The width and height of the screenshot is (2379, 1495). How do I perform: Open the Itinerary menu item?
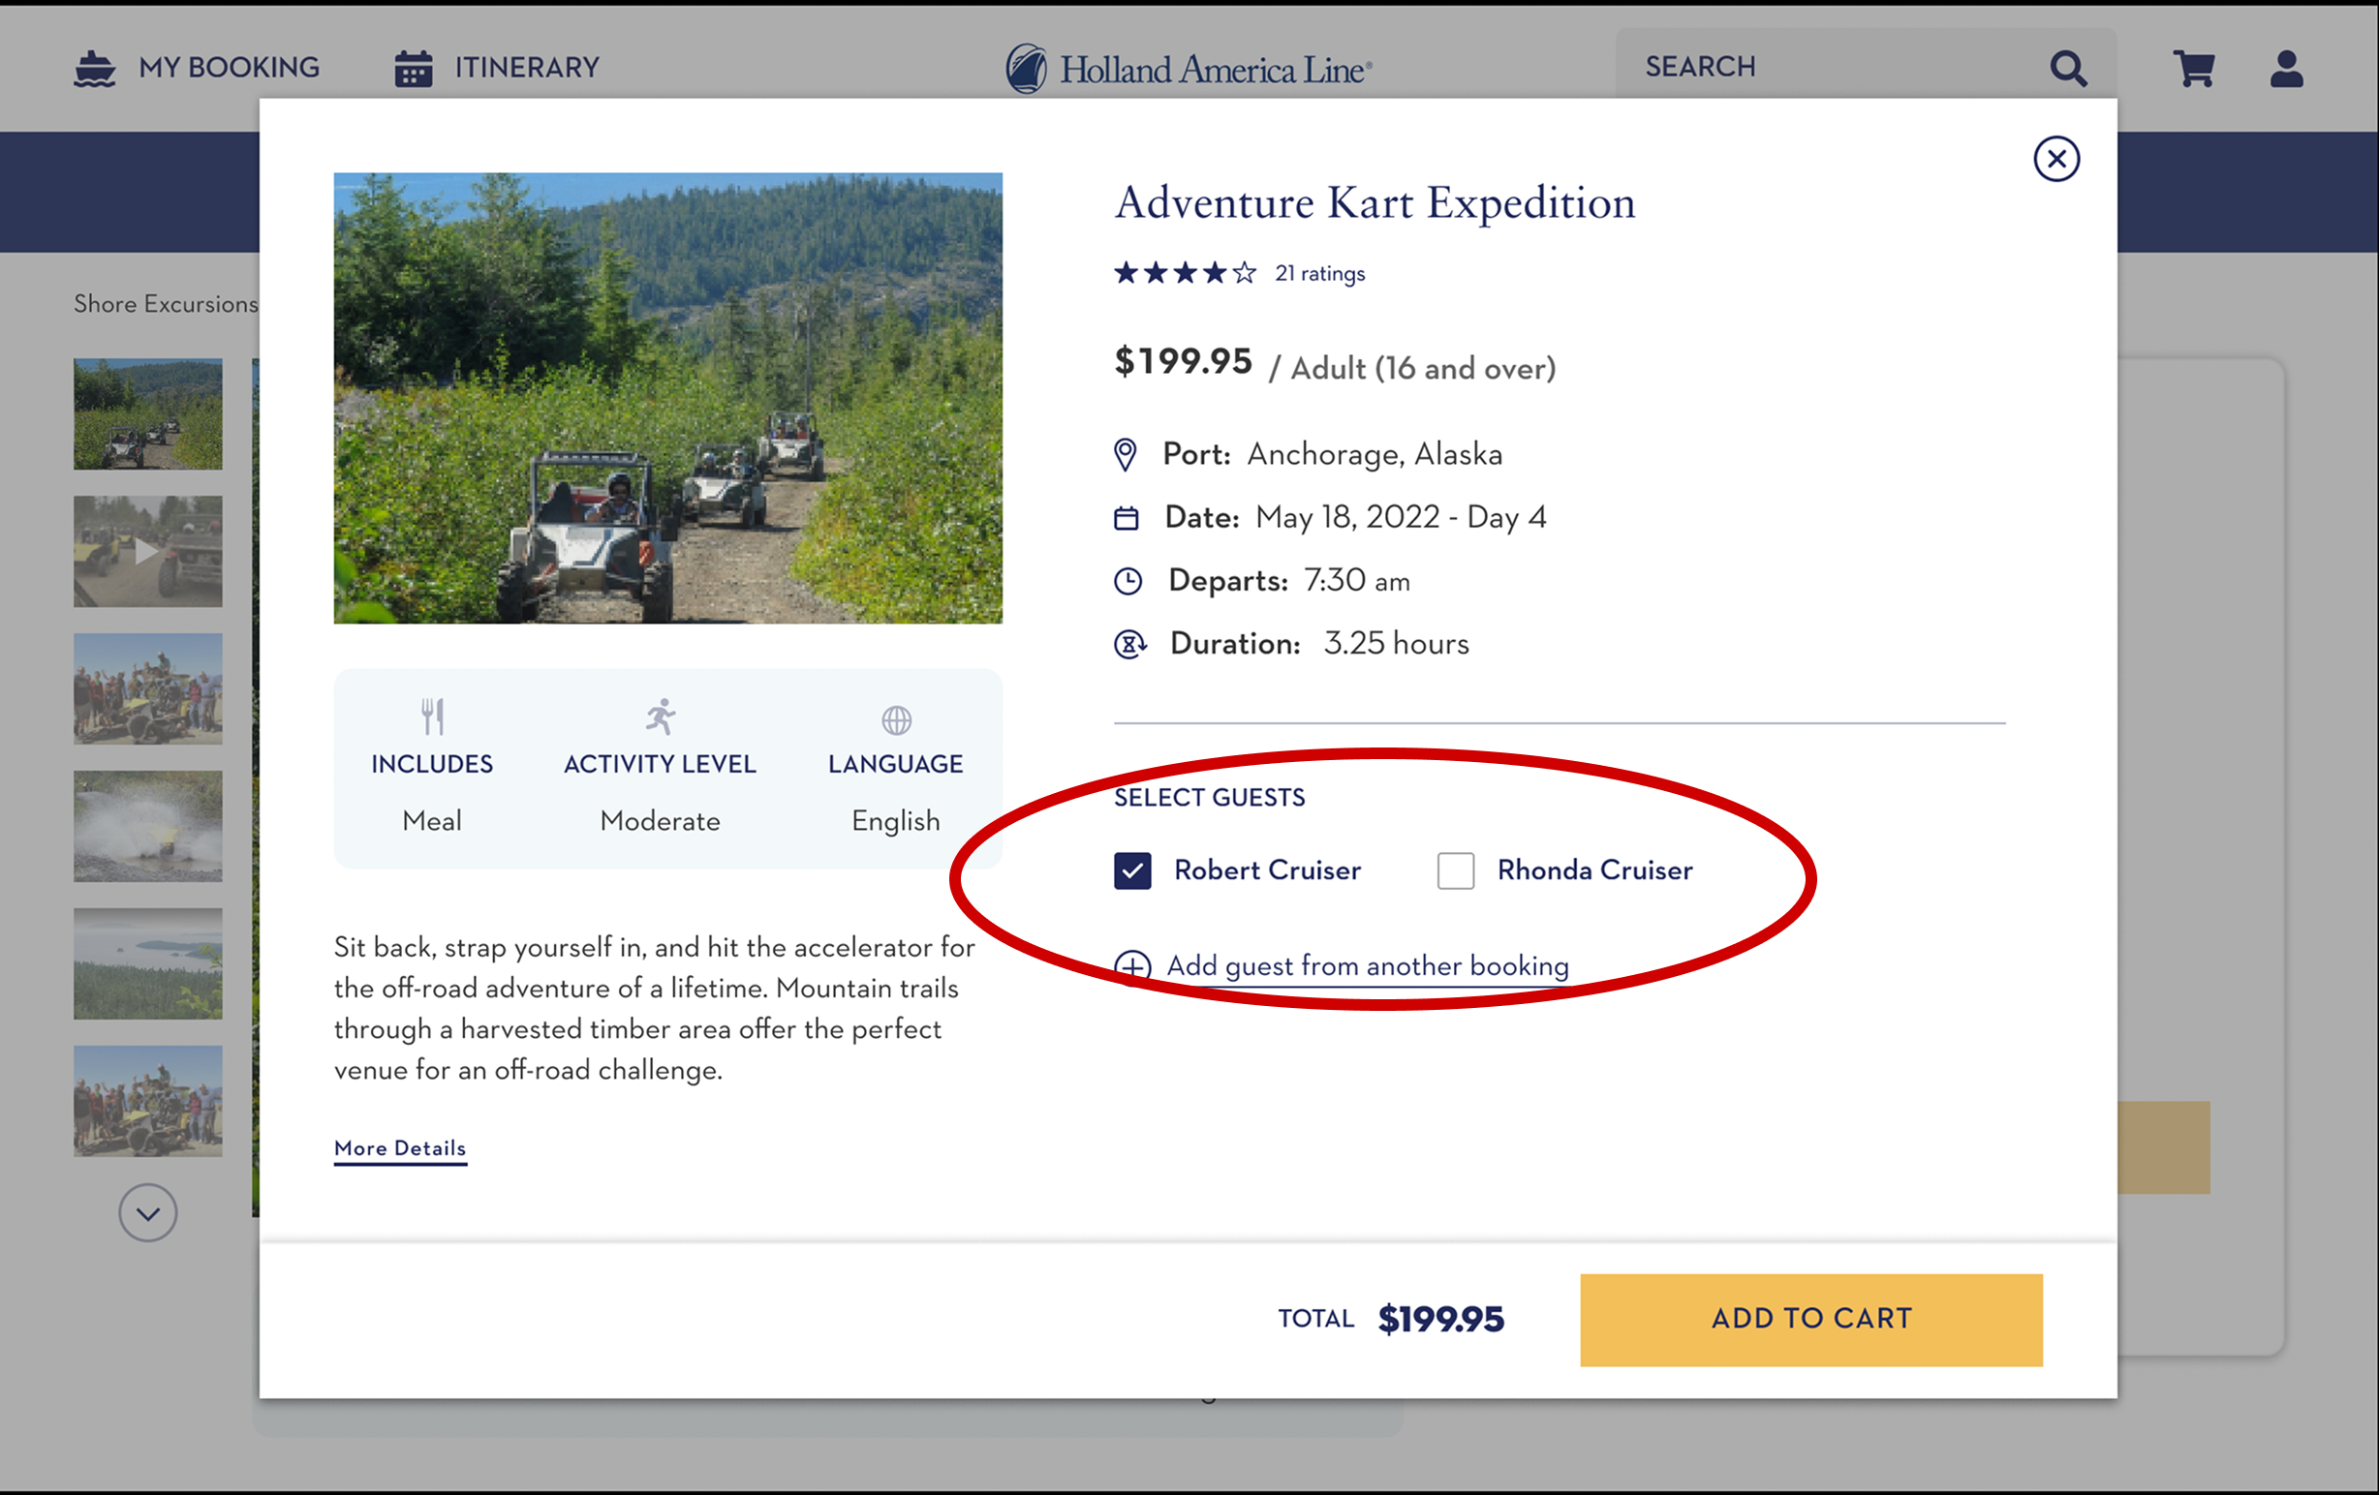(x=527, y=67)
